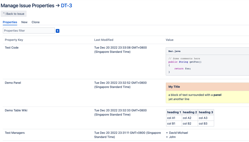Image resolution: width=249 pixels, height=142 pixels.
Task: Click David Michael in the managers list
Action: coord(178,133)
